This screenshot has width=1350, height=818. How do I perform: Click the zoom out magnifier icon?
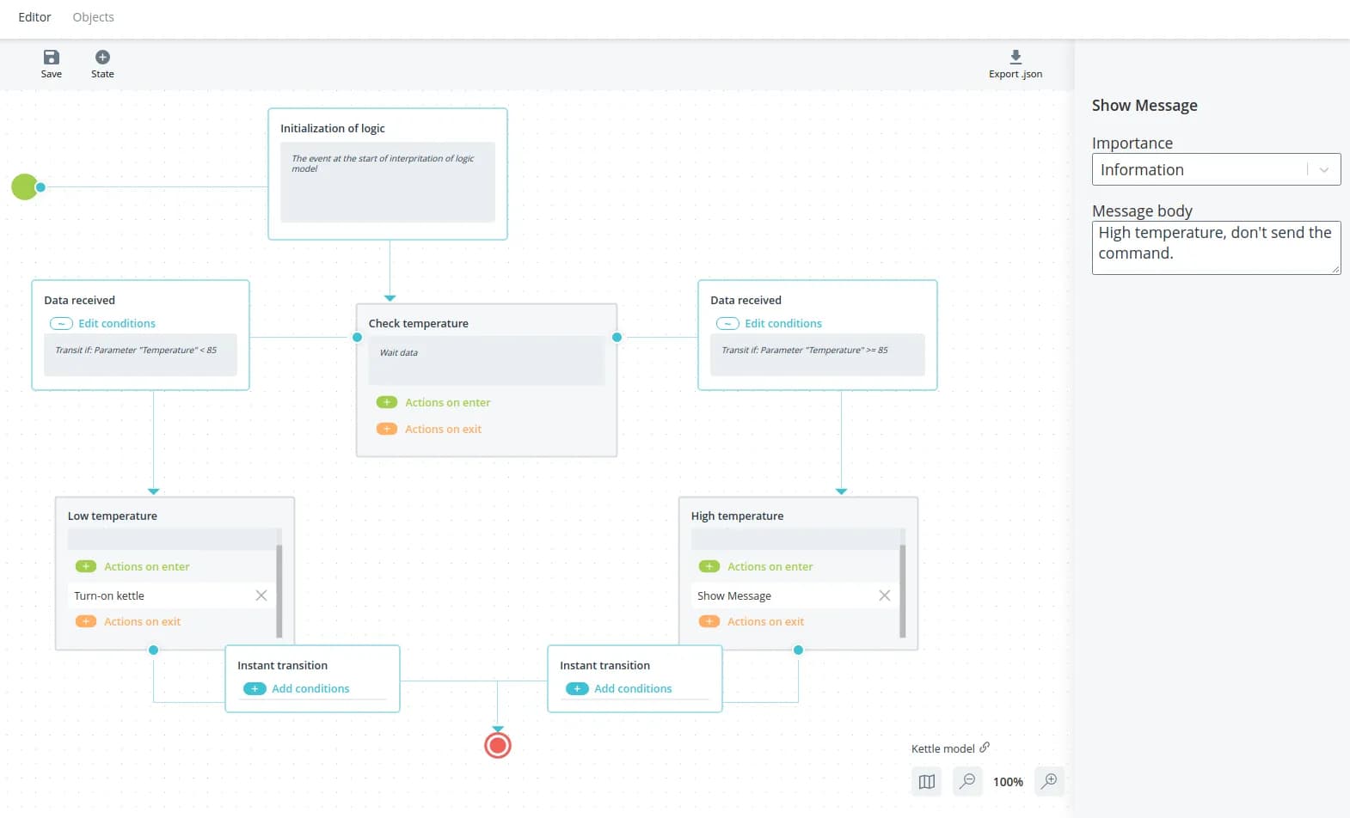967,781
